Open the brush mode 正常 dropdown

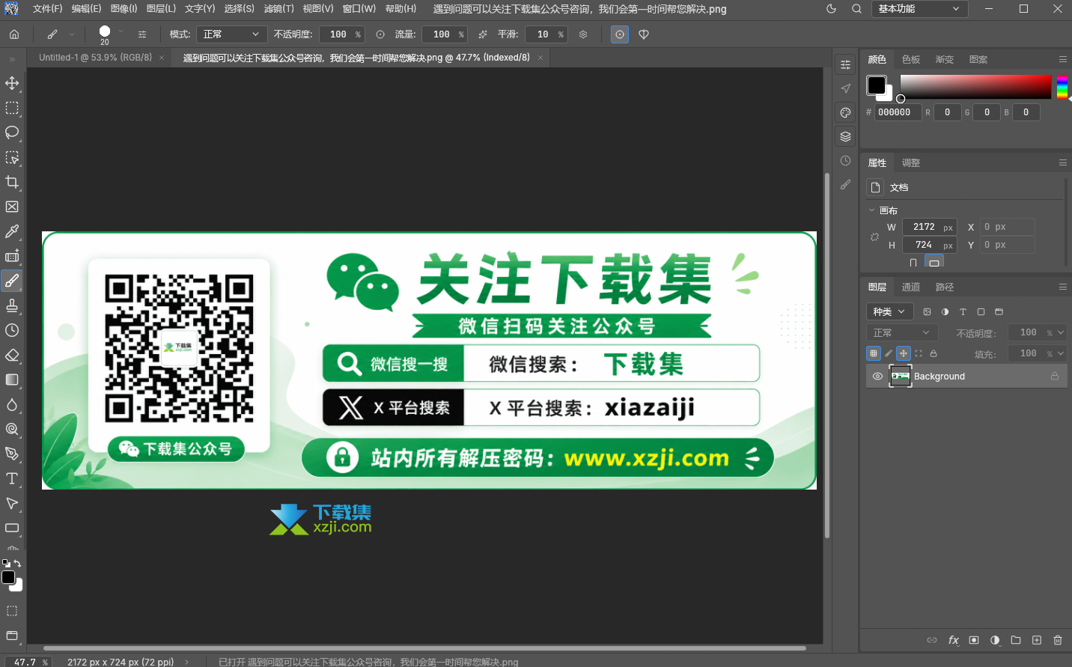232,34
